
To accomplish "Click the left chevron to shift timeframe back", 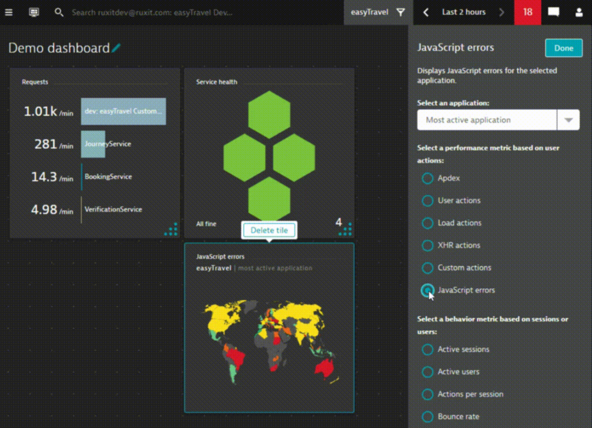I will point(426,12).
